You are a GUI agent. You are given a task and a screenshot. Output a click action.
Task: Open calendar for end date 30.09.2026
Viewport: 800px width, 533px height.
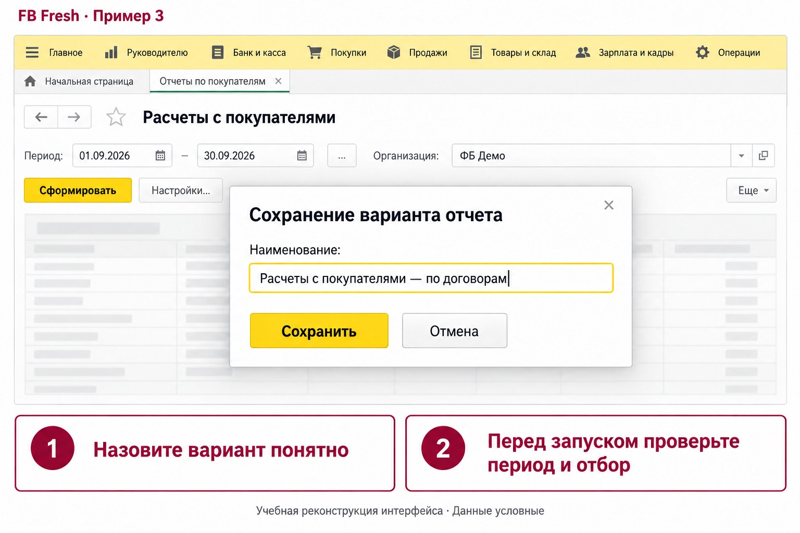(x=302, y=156)
